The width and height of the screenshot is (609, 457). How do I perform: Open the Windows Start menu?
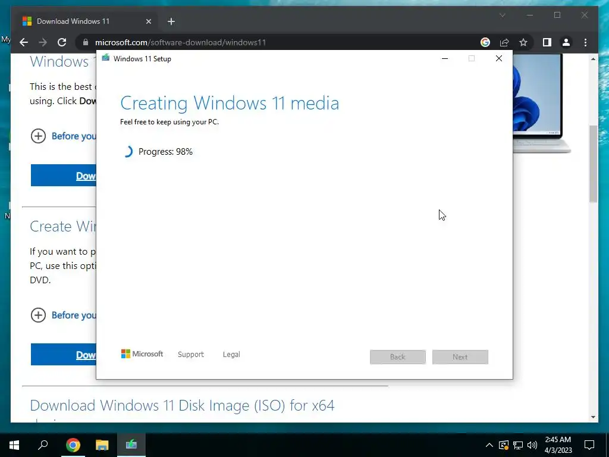(x=14, y=445)
